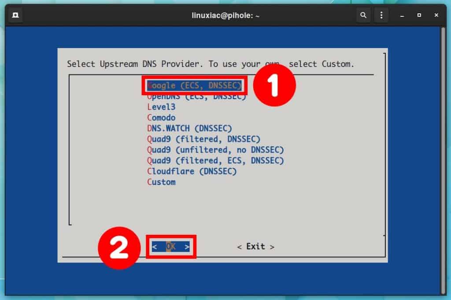The width and height of the screenshot is (451, 300).
Task: Minimize the linuxiac@pihole terminal window
Action: coord(402,15)
